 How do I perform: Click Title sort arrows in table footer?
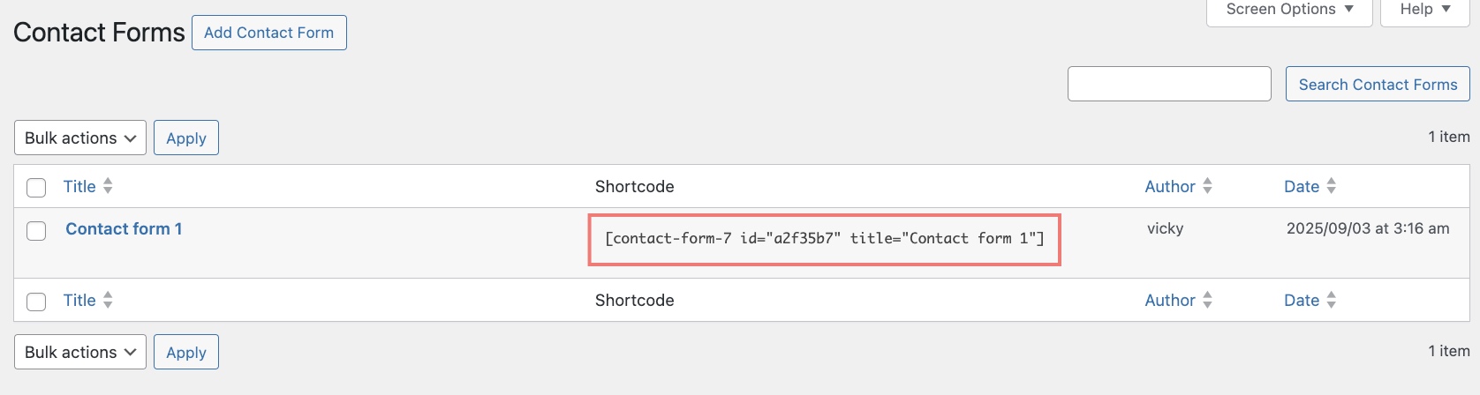point(108,300)
